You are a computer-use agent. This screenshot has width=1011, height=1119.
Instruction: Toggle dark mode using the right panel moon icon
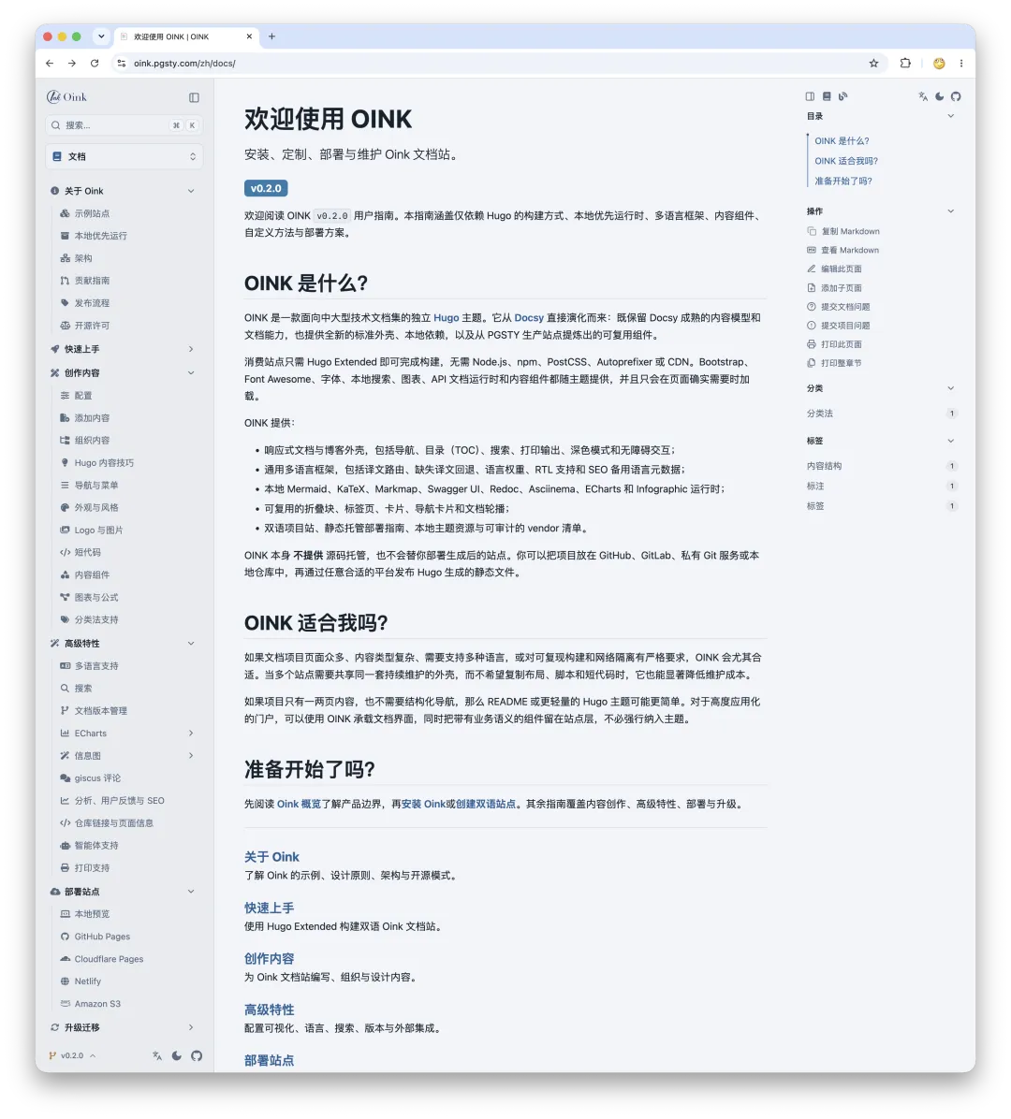(x=939, y=96)
